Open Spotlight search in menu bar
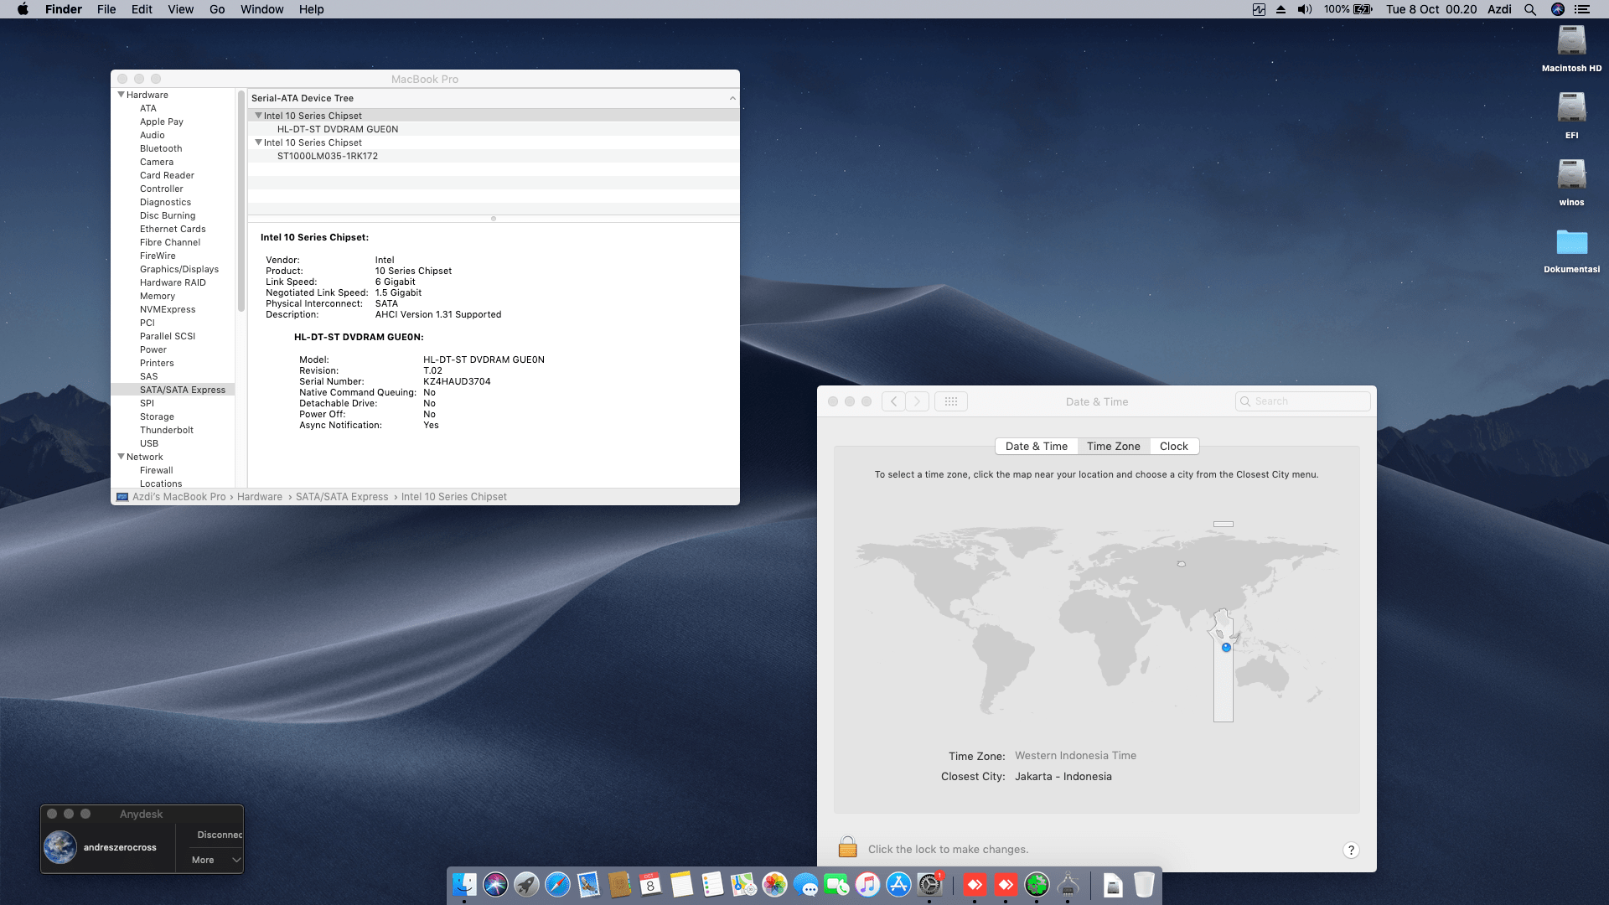Image resolution: width=1609 pixels, height=905 pixels. point(1530,9)
